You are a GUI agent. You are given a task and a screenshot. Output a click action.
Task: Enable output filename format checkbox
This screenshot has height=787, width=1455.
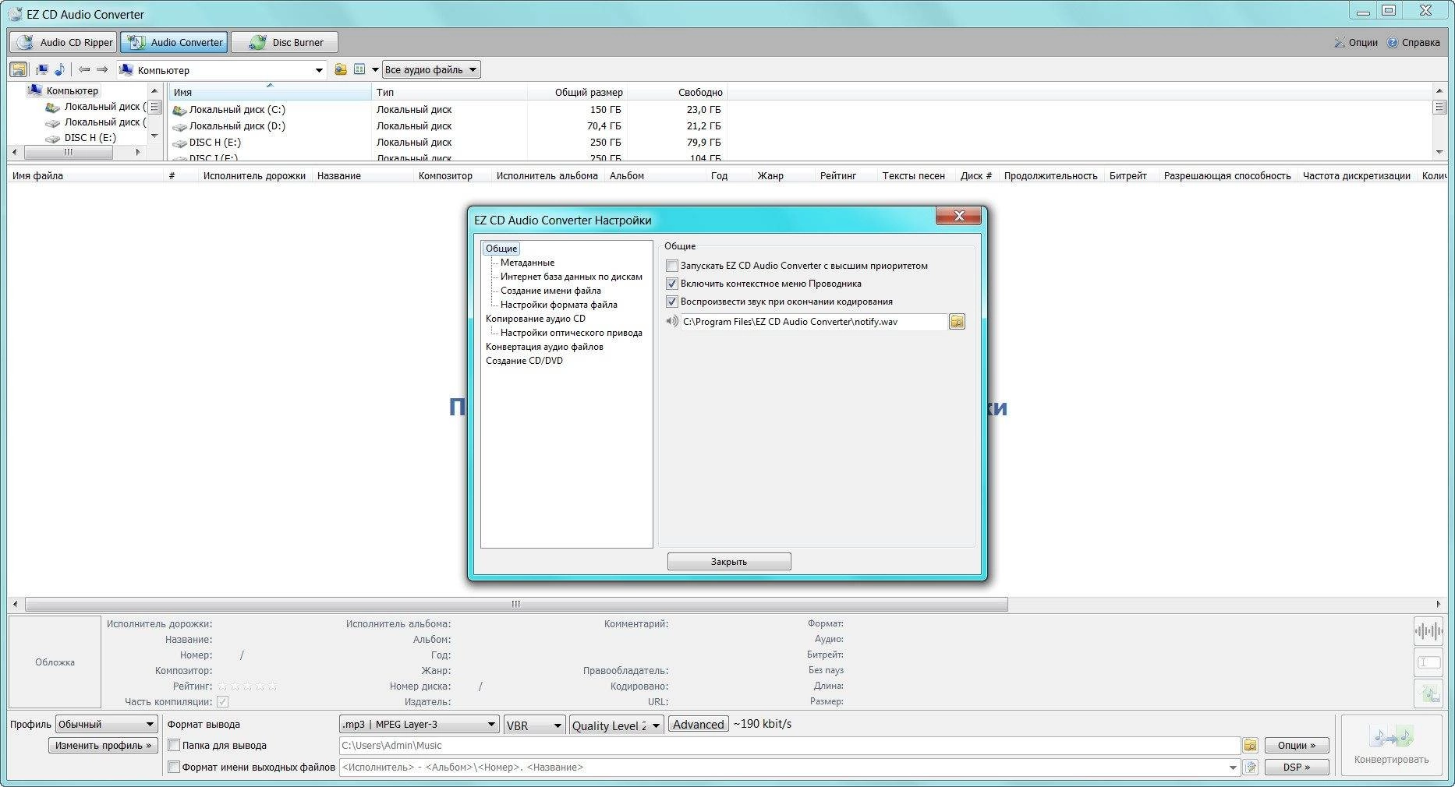click(x=175, y=768)
